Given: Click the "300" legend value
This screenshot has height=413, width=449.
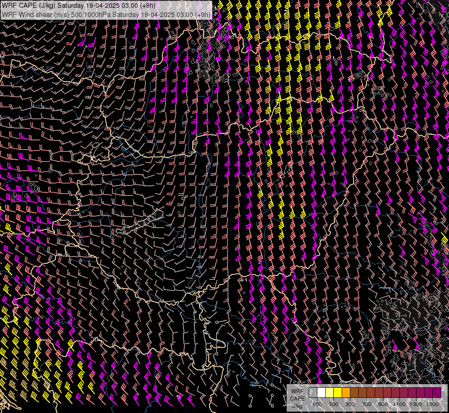Looking at the screenshot, I should pyautogui.click(x=333, y=404).
